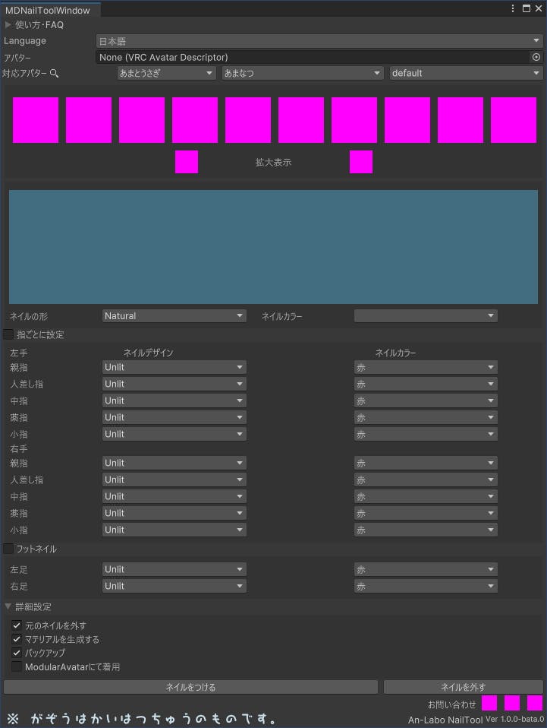Select the MDNailToolWindow tab
This screenshot has width=547, height=728.
tap(48, 10)
